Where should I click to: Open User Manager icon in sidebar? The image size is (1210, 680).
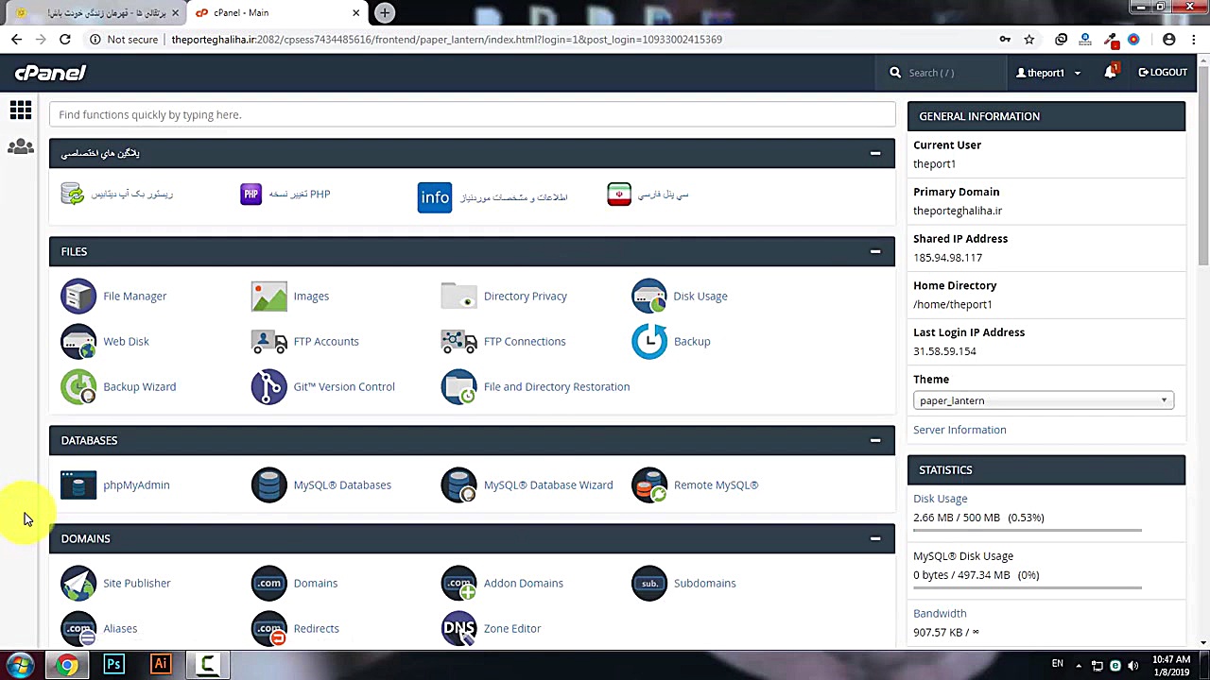pos(20,147)
